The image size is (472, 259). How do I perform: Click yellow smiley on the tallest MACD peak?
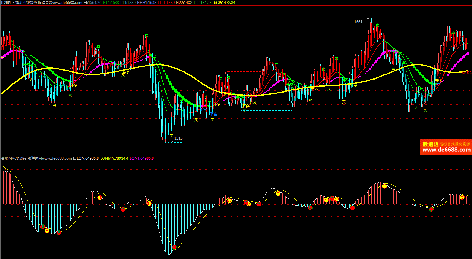(385, 186)
